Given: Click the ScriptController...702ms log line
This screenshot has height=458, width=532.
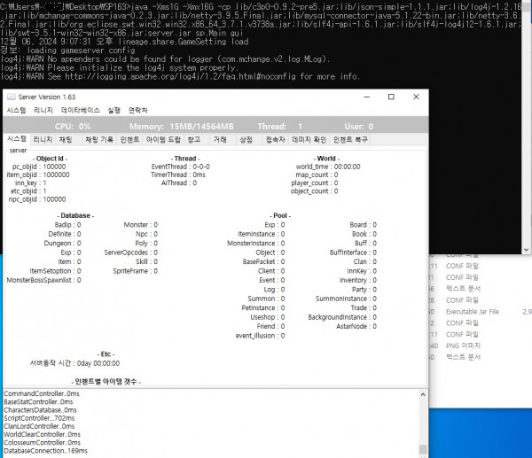Looking at the screenshot, I should coord(39,418).
